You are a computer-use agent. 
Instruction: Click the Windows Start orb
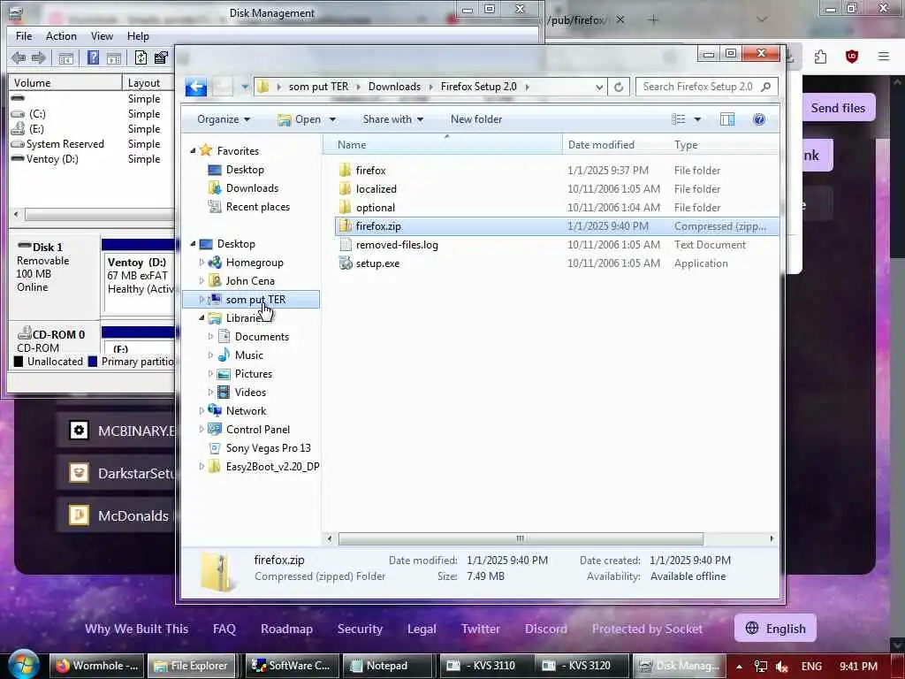pyautogui.click(x=23, y=665)
